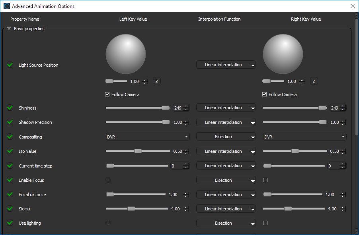Screen dimensions: 359x235
Task: Toggle the green checkmark beside Shininess
Action: (x=10, y=108)
